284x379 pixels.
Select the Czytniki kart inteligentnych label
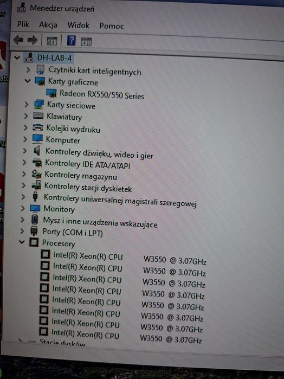pyautogui.click(x=95, y=71)
